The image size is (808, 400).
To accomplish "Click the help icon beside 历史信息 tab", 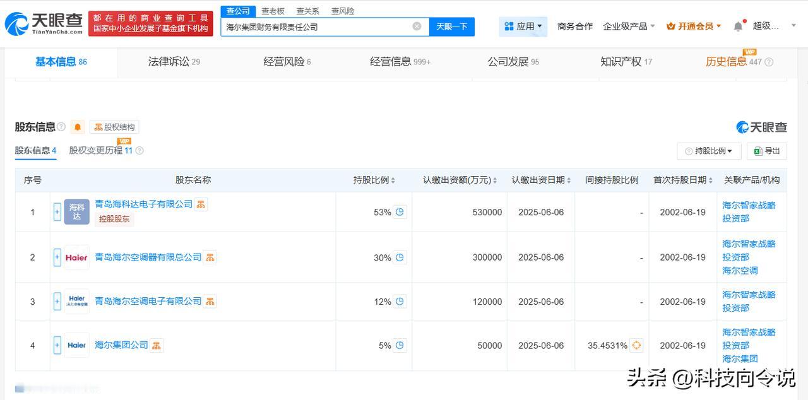I will click(769, 62).
